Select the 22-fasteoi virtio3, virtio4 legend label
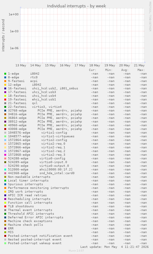 [x=35, y=107]
